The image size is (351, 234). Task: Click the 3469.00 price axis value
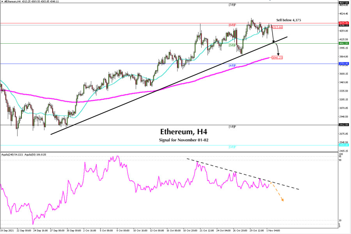tap(344, 82)
